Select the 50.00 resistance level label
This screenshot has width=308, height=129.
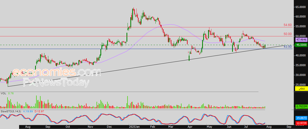[288, 34]
